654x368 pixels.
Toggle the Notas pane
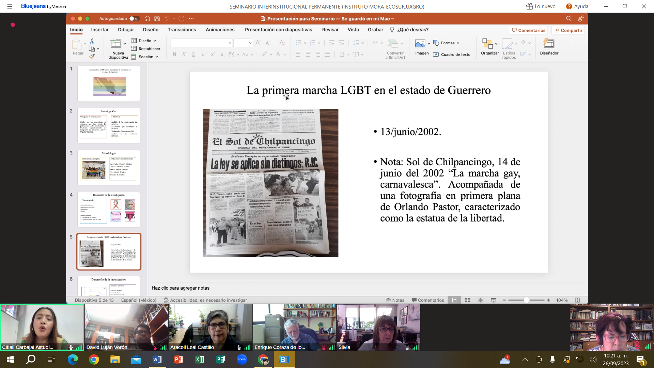click(395, 300)
